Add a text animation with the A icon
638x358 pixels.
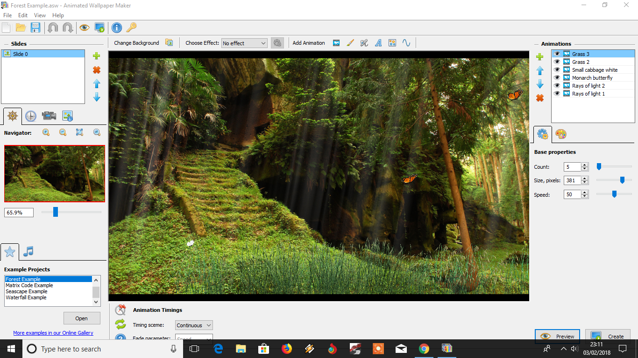point(378,42)
